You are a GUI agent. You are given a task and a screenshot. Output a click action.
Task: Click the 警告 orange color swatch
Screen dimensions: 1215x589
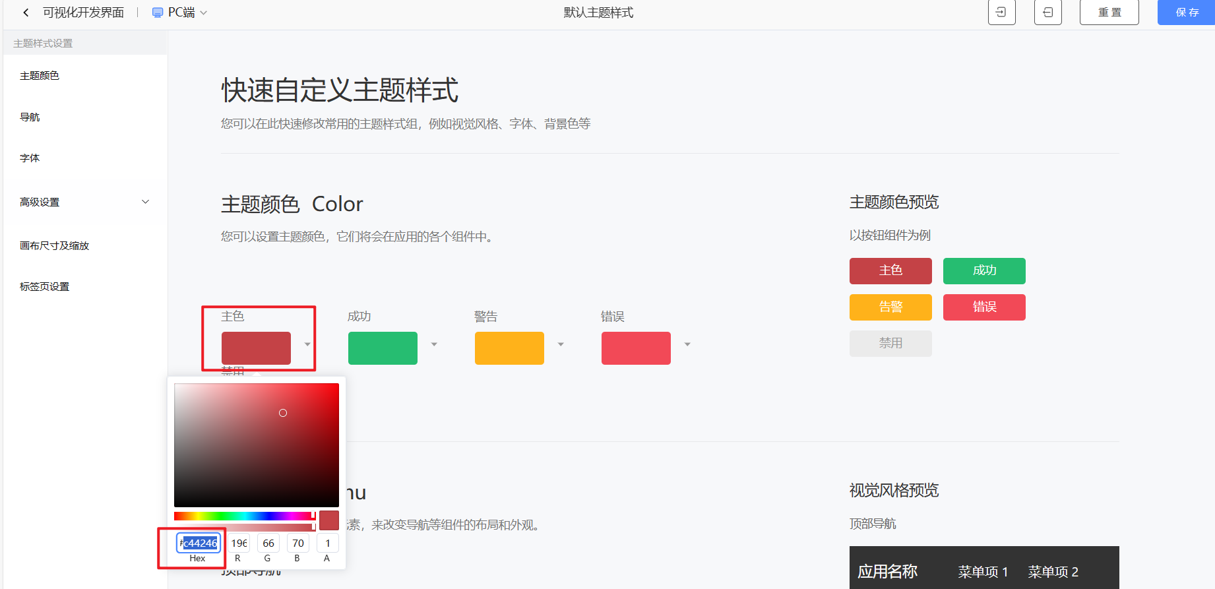pos(509,348)
